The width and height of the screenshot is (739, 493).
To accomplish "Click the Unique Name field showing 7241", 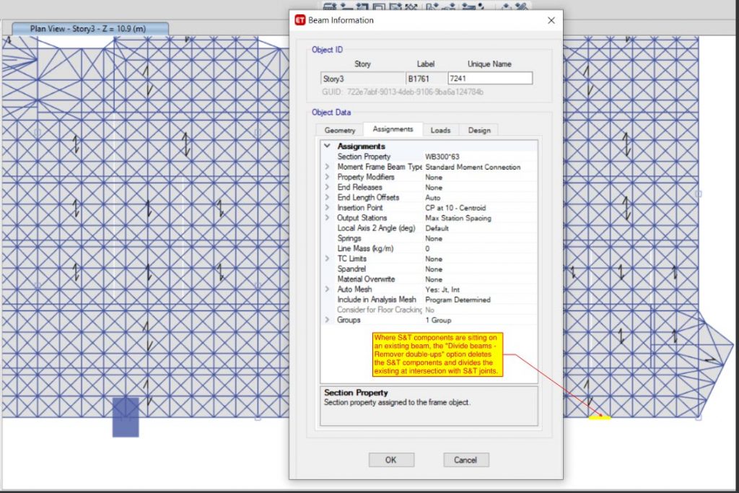I will [x=489, y=79].
